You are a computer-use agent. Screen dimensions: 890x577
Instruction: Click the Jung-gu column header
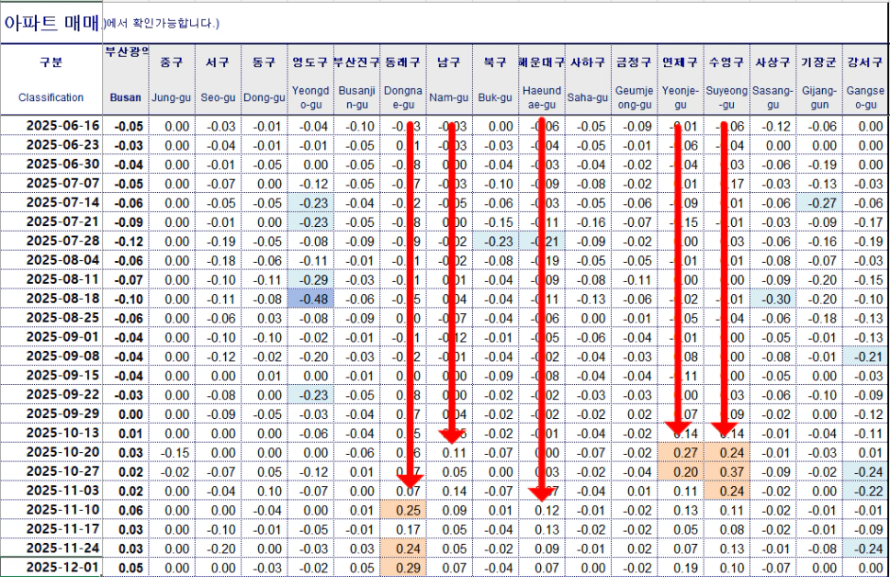tap(171, 79)
